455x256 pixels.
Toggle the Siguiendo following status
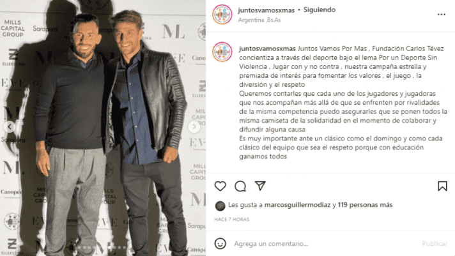(x=320, y=10)
